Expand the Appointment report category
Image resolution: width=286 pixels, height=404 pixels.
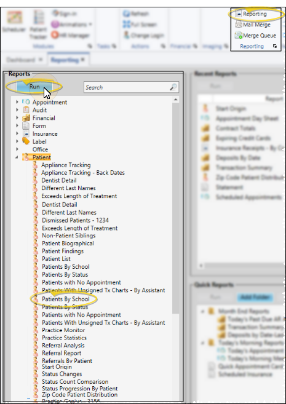[17, 102]
